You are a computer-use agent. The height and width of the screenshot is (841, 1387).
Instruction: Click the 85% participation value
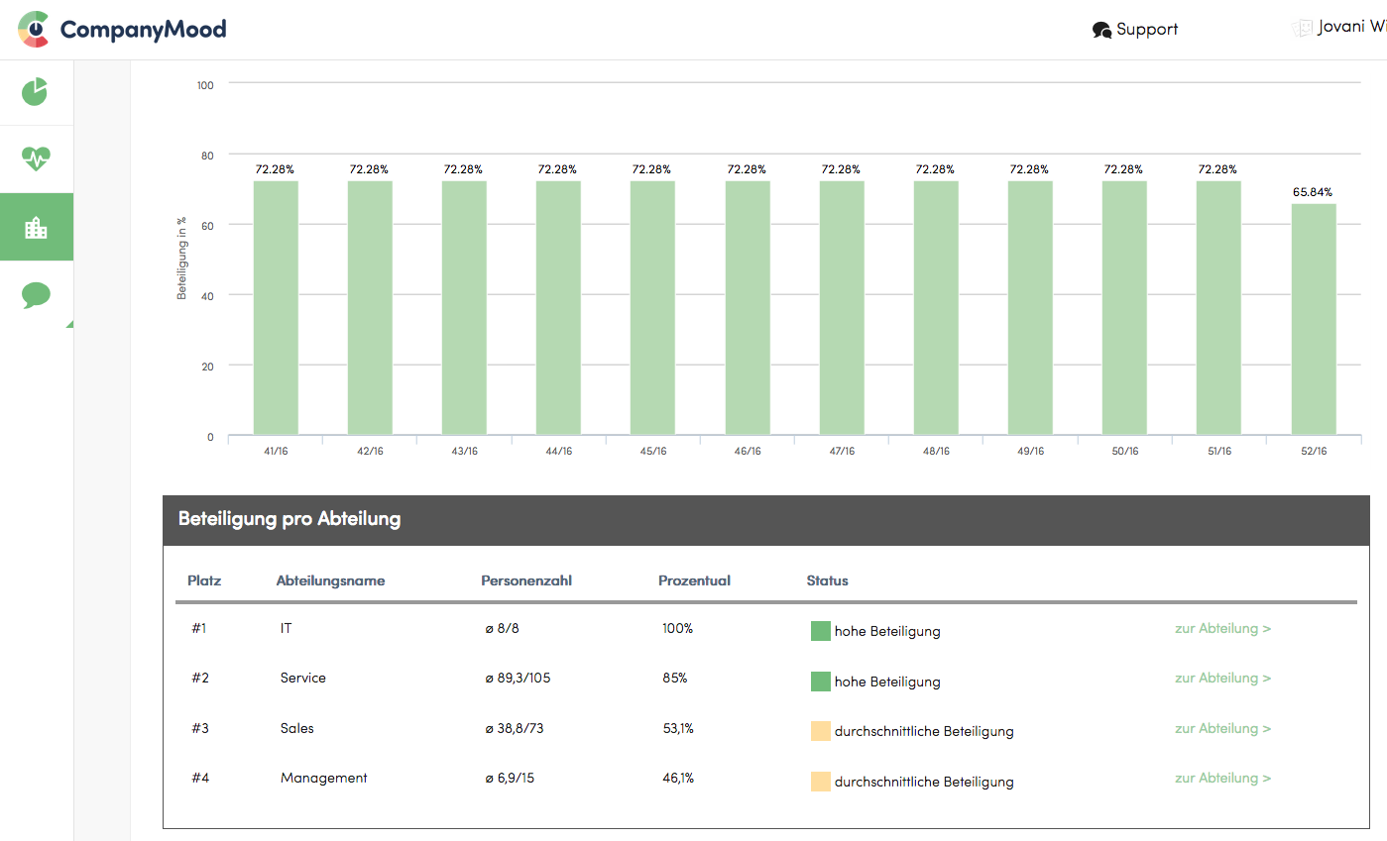(675, 678)
